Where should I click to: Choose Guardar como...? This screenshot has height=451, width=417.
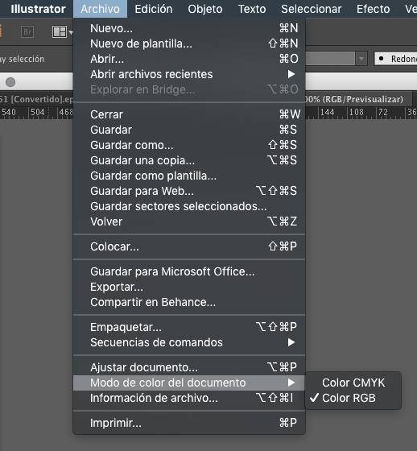point(189,145)
